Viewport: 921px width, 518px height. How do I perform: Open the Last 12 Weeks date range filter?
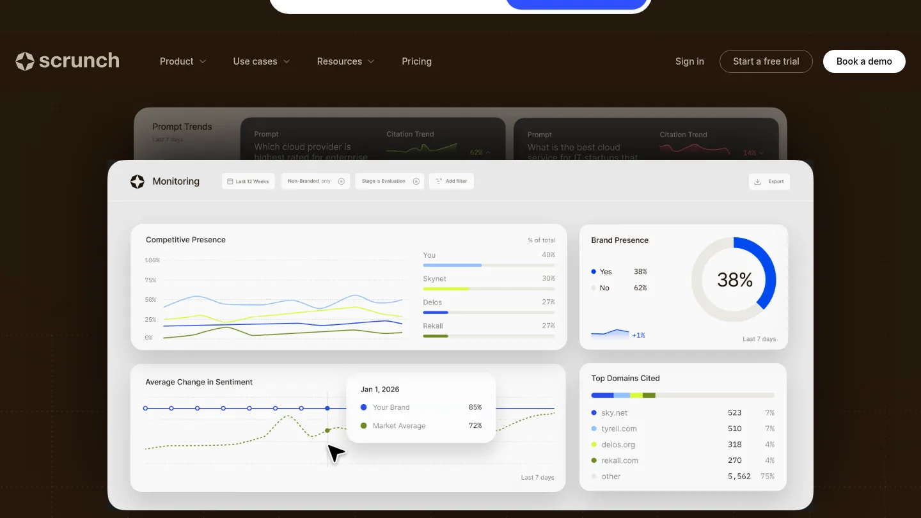click(x=248, y=182)
